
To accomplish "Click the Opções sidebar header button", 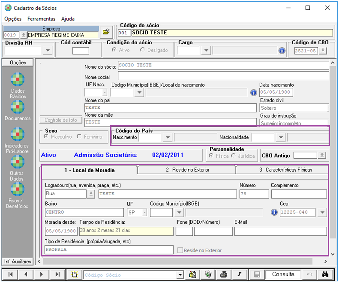I will (18, 62).
